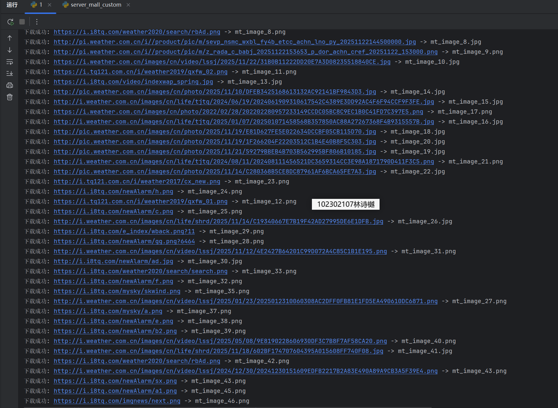
Task: Open the tjtq/2025/01/07 life image link
Action: (x=244, y=122)
